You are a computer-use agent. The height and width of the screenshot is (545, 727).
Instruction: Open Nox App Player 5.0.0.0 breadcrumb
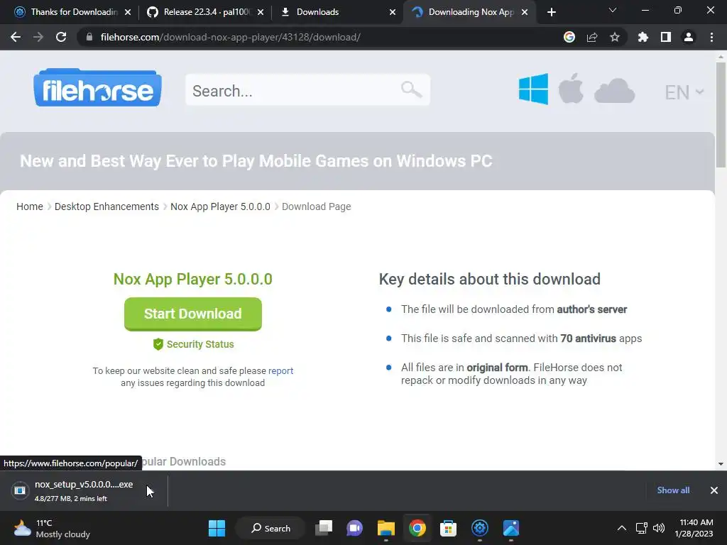pos(220,207)
